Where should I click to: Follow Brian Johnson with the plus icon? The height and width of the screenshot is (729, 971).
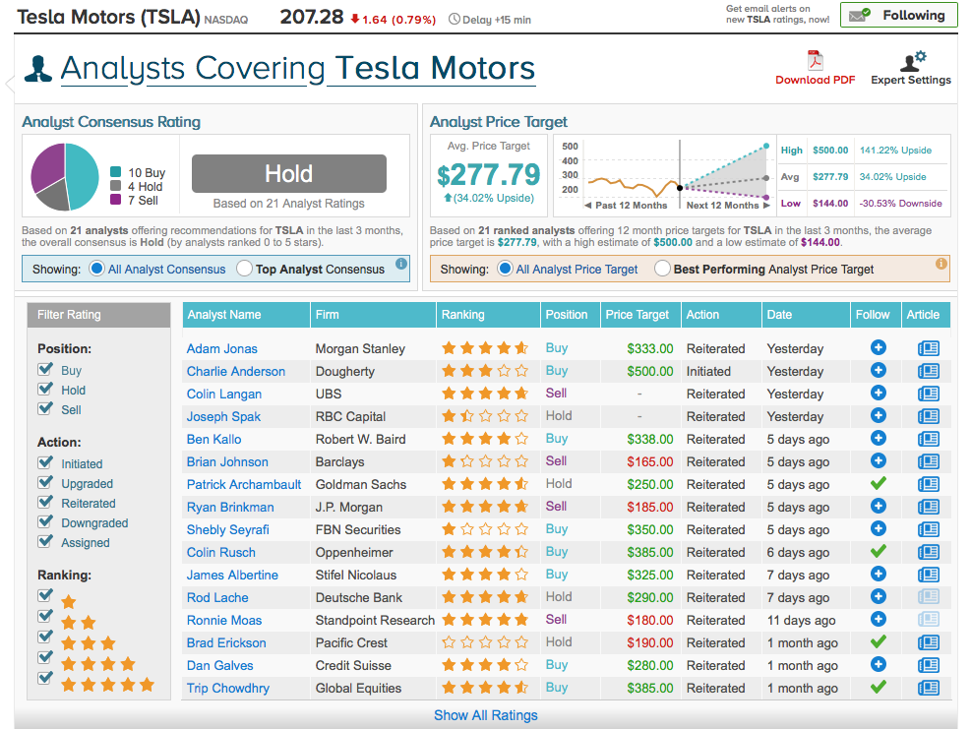879,460
